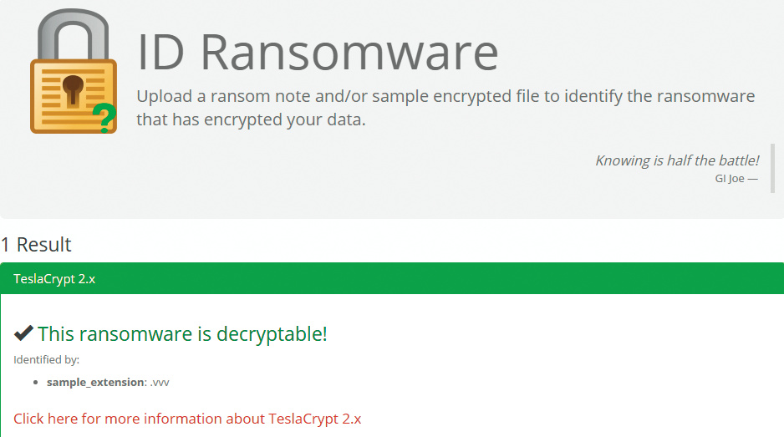Click the "1 Result" heading
The height and width of the screenshot is (437, 784).
point(36,245)
